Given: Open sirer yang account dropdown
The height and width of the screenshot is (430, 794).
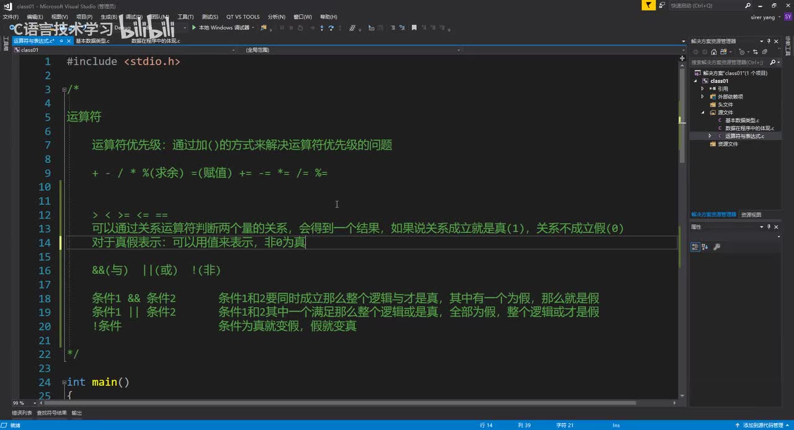Looking at the screenshot, I should 778,17.
